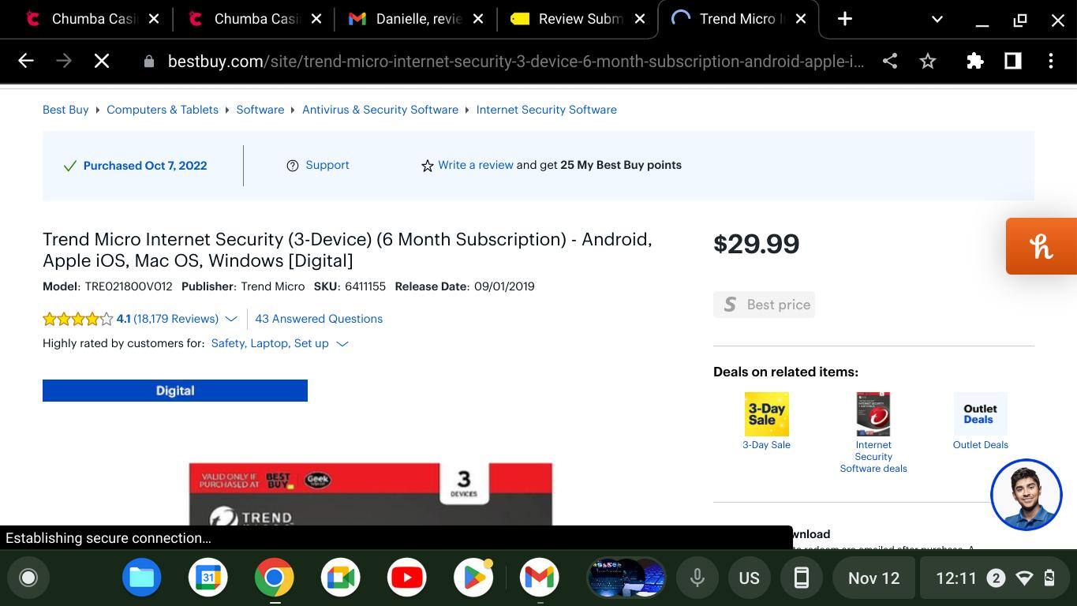Screen dimensions: 1077x606
Task: Launch Gmail from the shelf
Action: (x=540, y=578)
